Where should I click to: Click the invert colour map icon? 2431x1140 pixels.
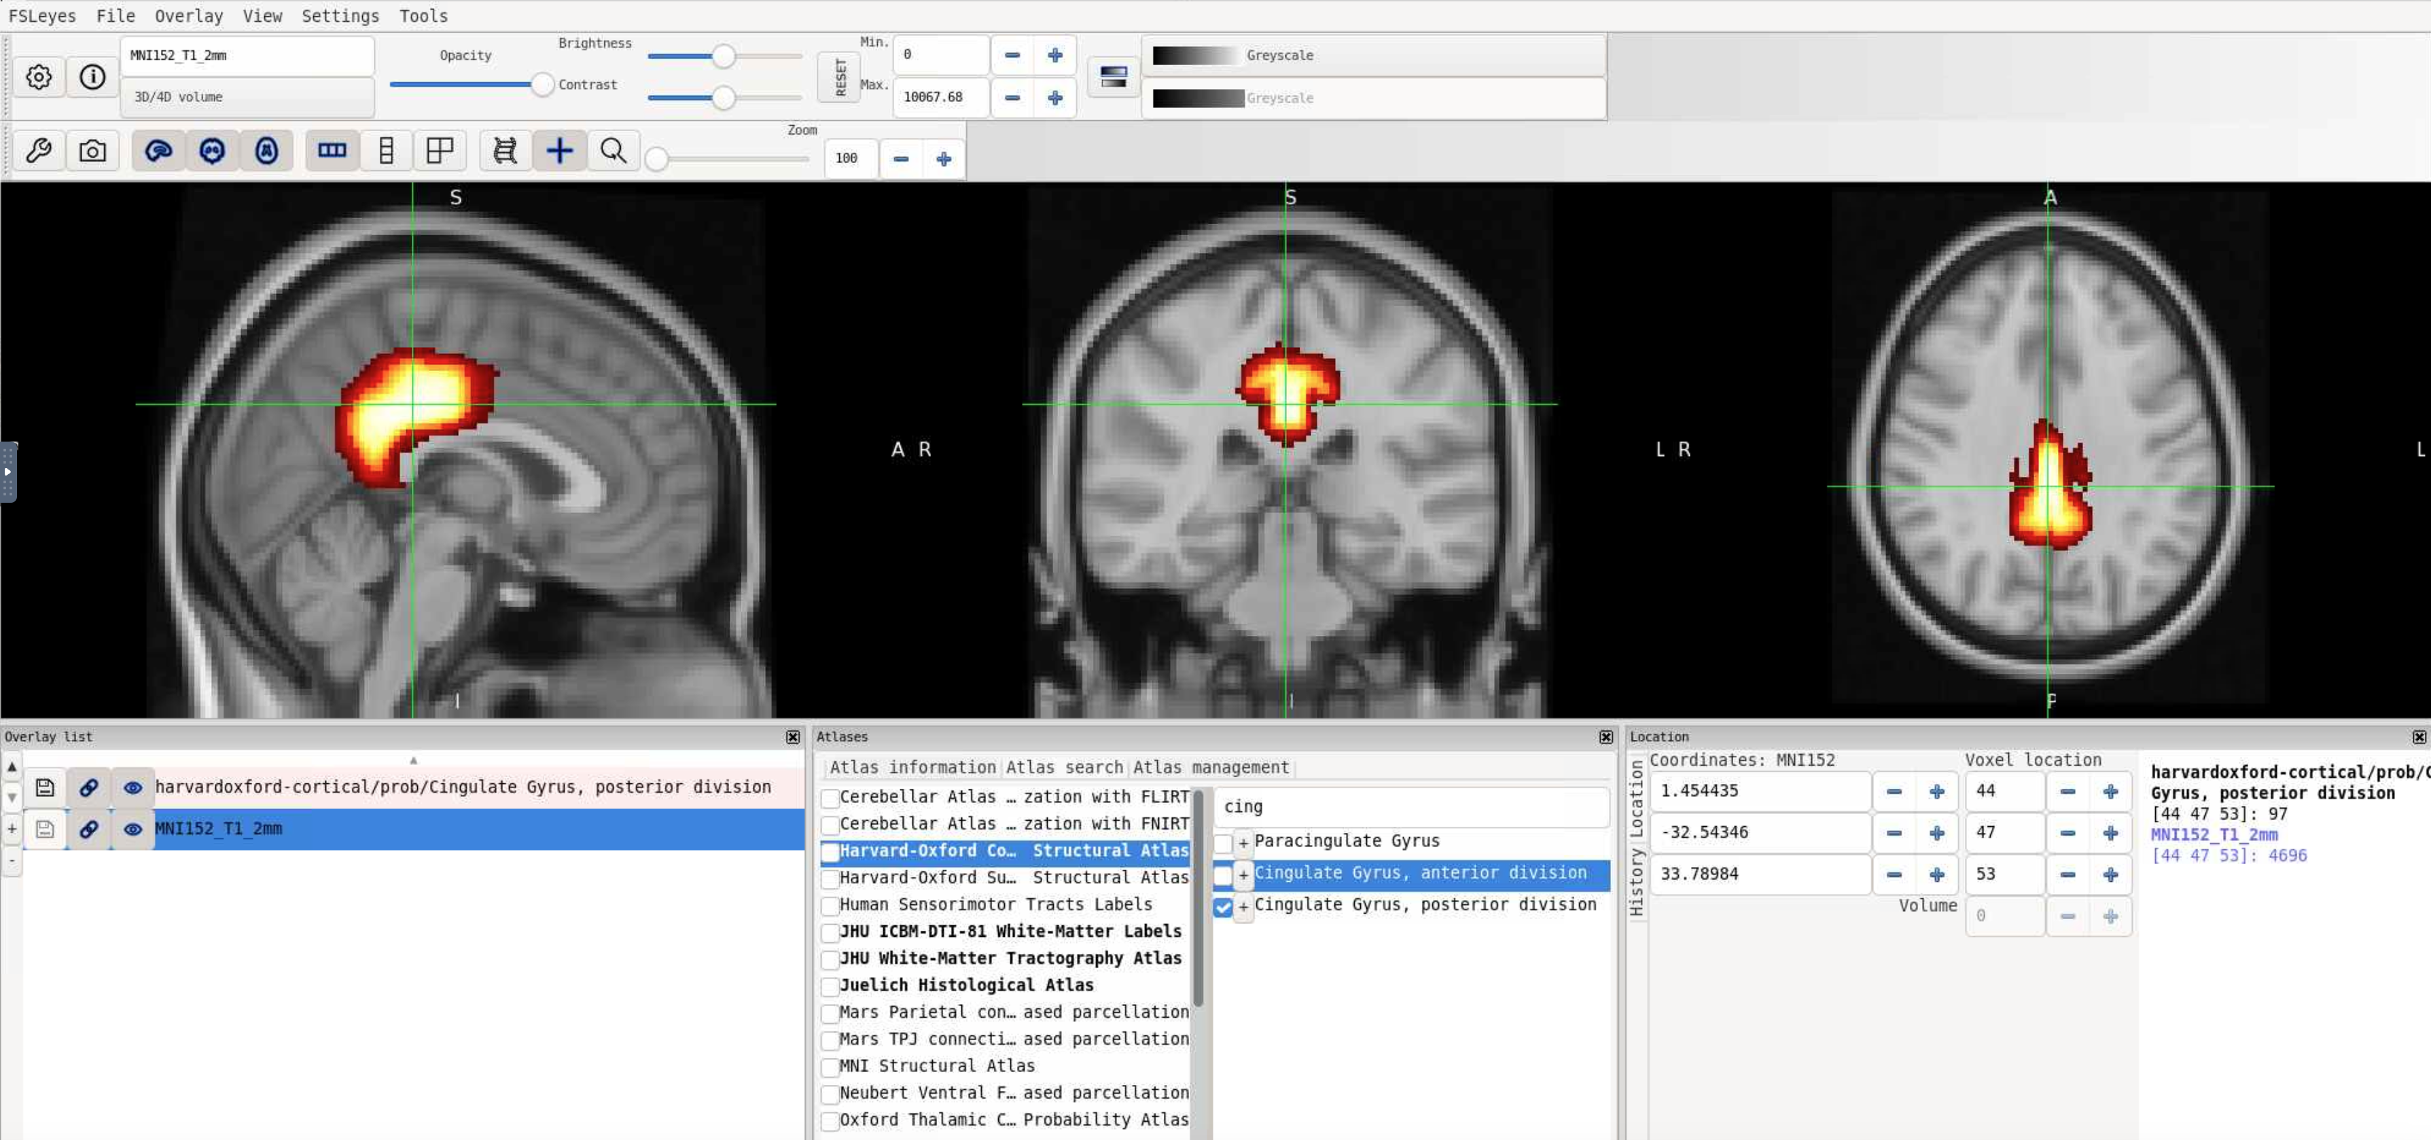(x=1114, y=77)
